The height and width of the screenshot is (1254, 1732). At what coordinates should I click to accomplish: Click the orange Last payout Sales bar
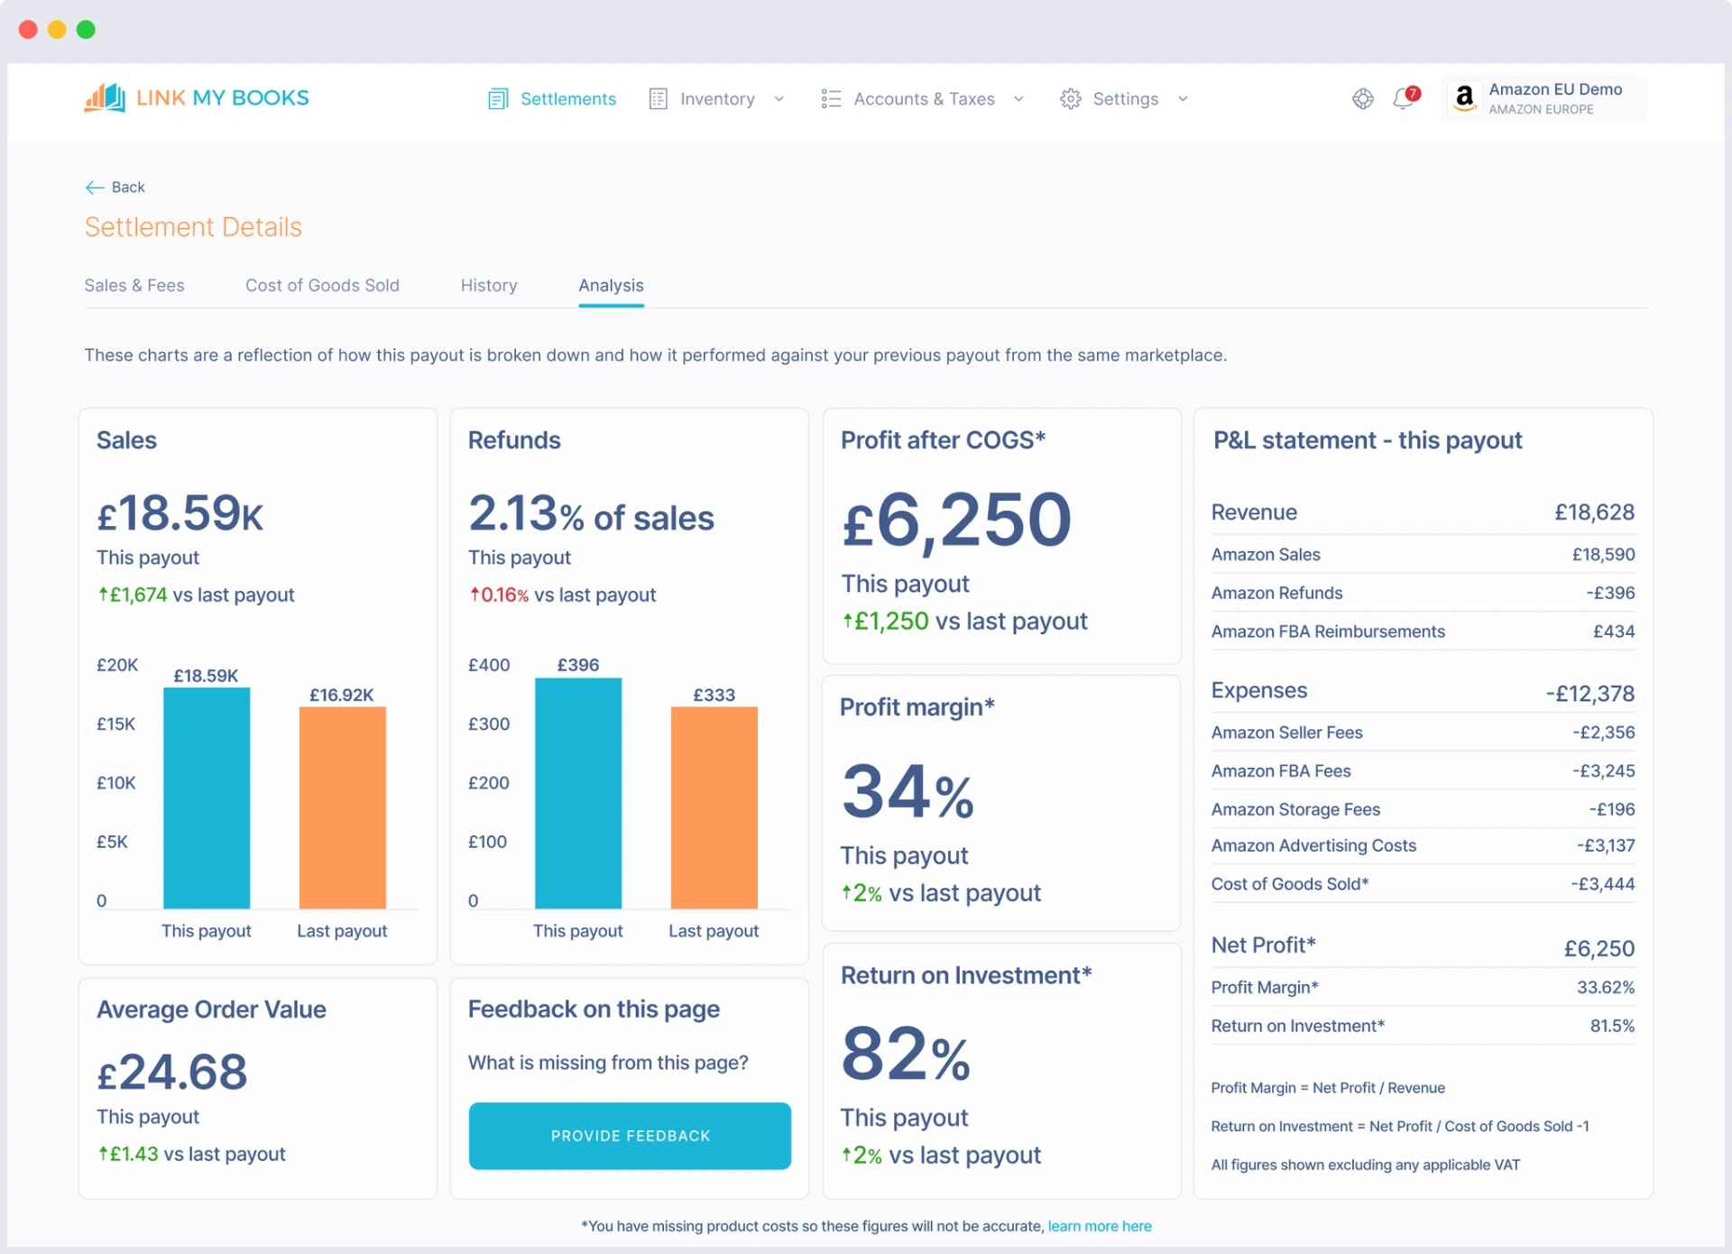click(x=342, y=807)
